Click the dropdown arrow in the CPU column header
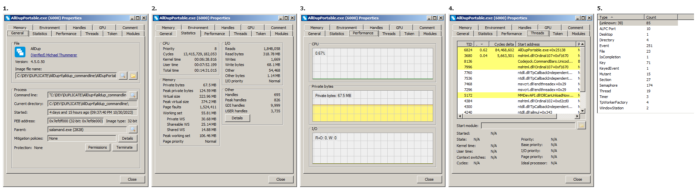The width and height of the screenshot is (697, 190). click(x=482, y=44)
